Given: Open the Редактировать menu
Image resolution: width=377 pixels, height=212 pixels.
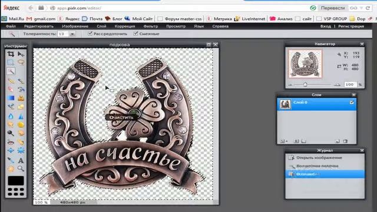Looking at the screenshot, I should (39, 26).
